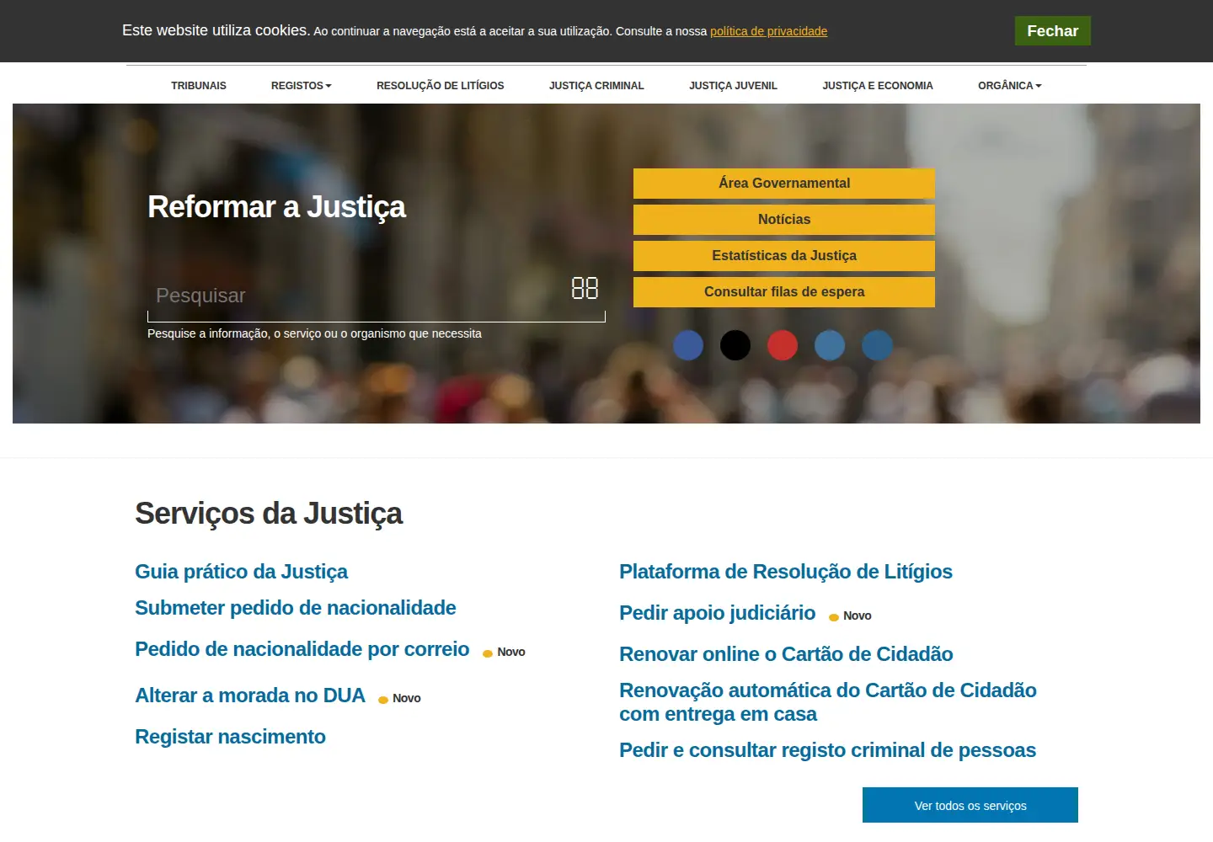1213x842 pixels.
Task: Open the JUSTIÇA JUVENIL menu item
Action: [733, 86]
